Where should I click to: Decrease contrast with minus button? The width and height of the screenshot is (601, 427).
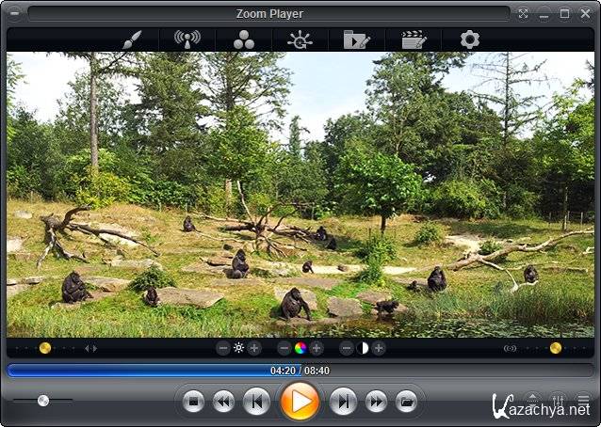pyautogui.click(x=347, y=348)
